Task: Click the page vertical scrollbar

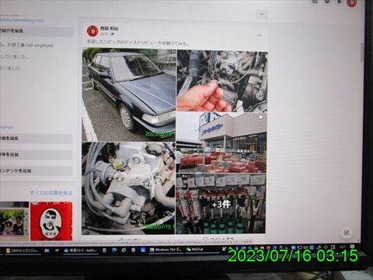Action: click(x=362, y=53)
